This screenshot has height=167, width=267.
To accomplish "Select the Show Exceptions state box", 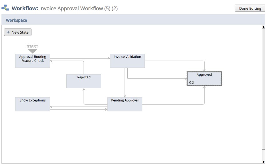I will click(x=33, y=104).
